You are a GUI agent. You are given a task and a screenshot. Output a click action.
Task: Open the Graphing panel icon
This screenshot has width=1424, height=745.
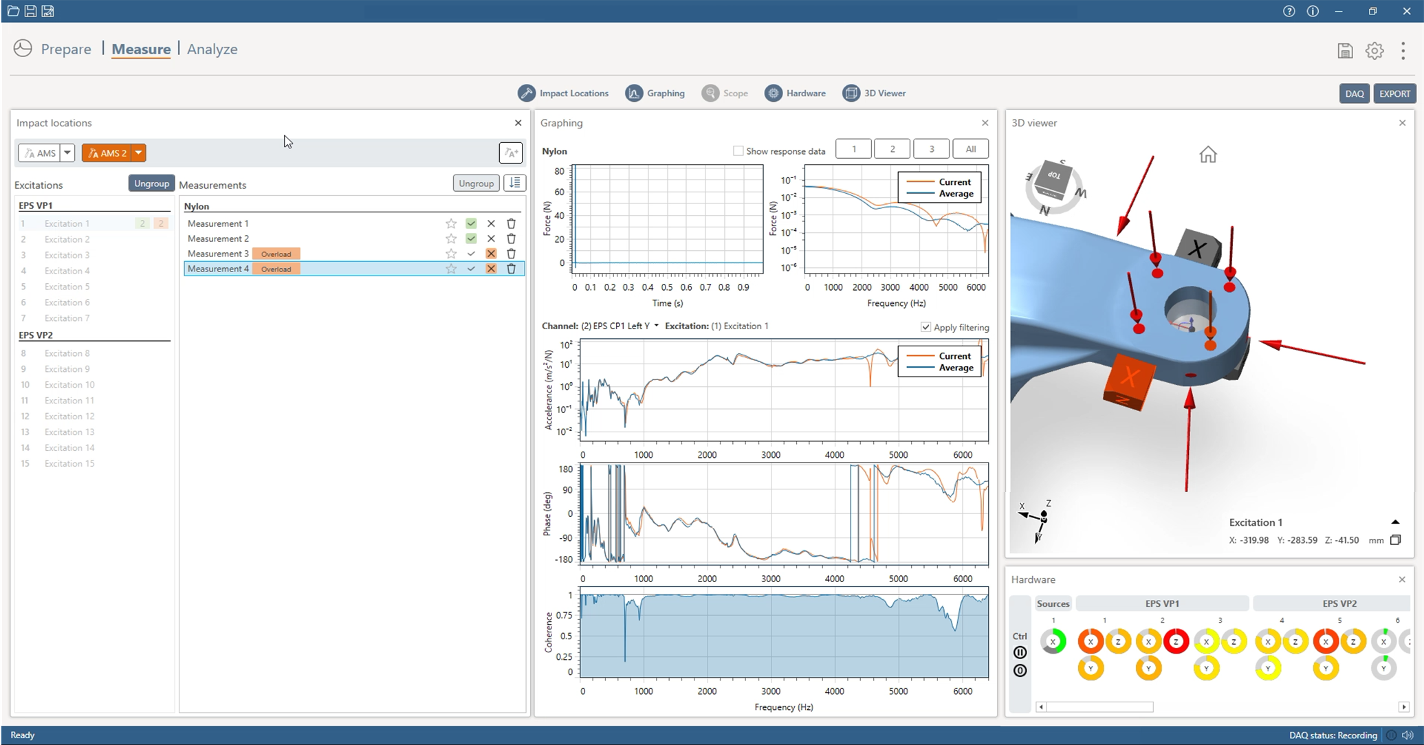coord(634,93)
